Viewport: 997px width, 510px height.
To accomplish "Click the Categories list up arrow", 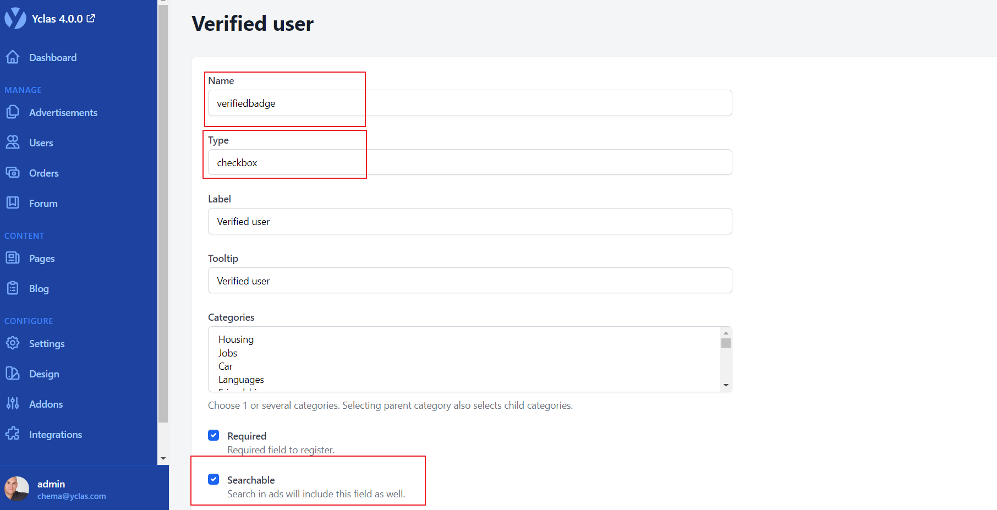I will pyautogui.click(x=726, y=333).
